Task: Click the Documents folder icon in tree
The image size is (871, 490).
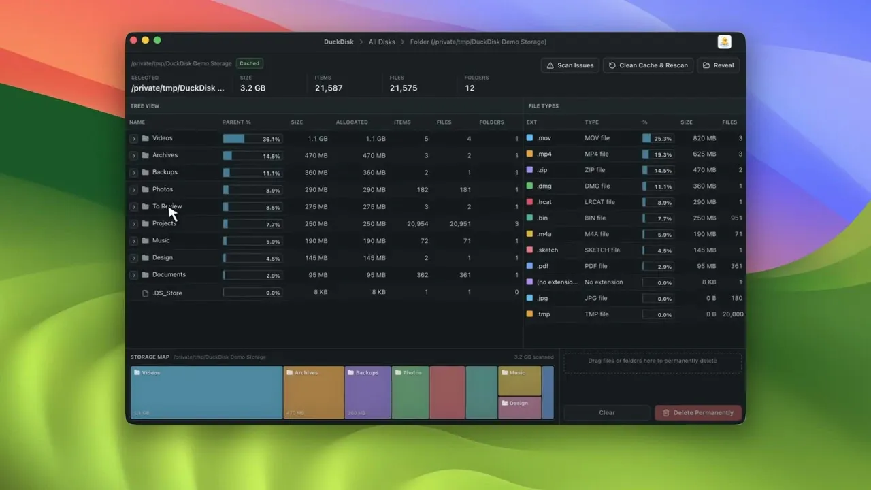Action: point(146,274)
